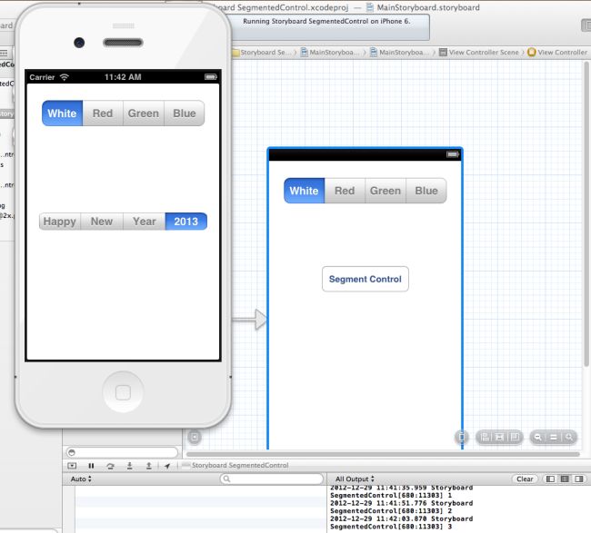
Task: Click storyboard vertical scrollbar
Action: click(586, 214)
